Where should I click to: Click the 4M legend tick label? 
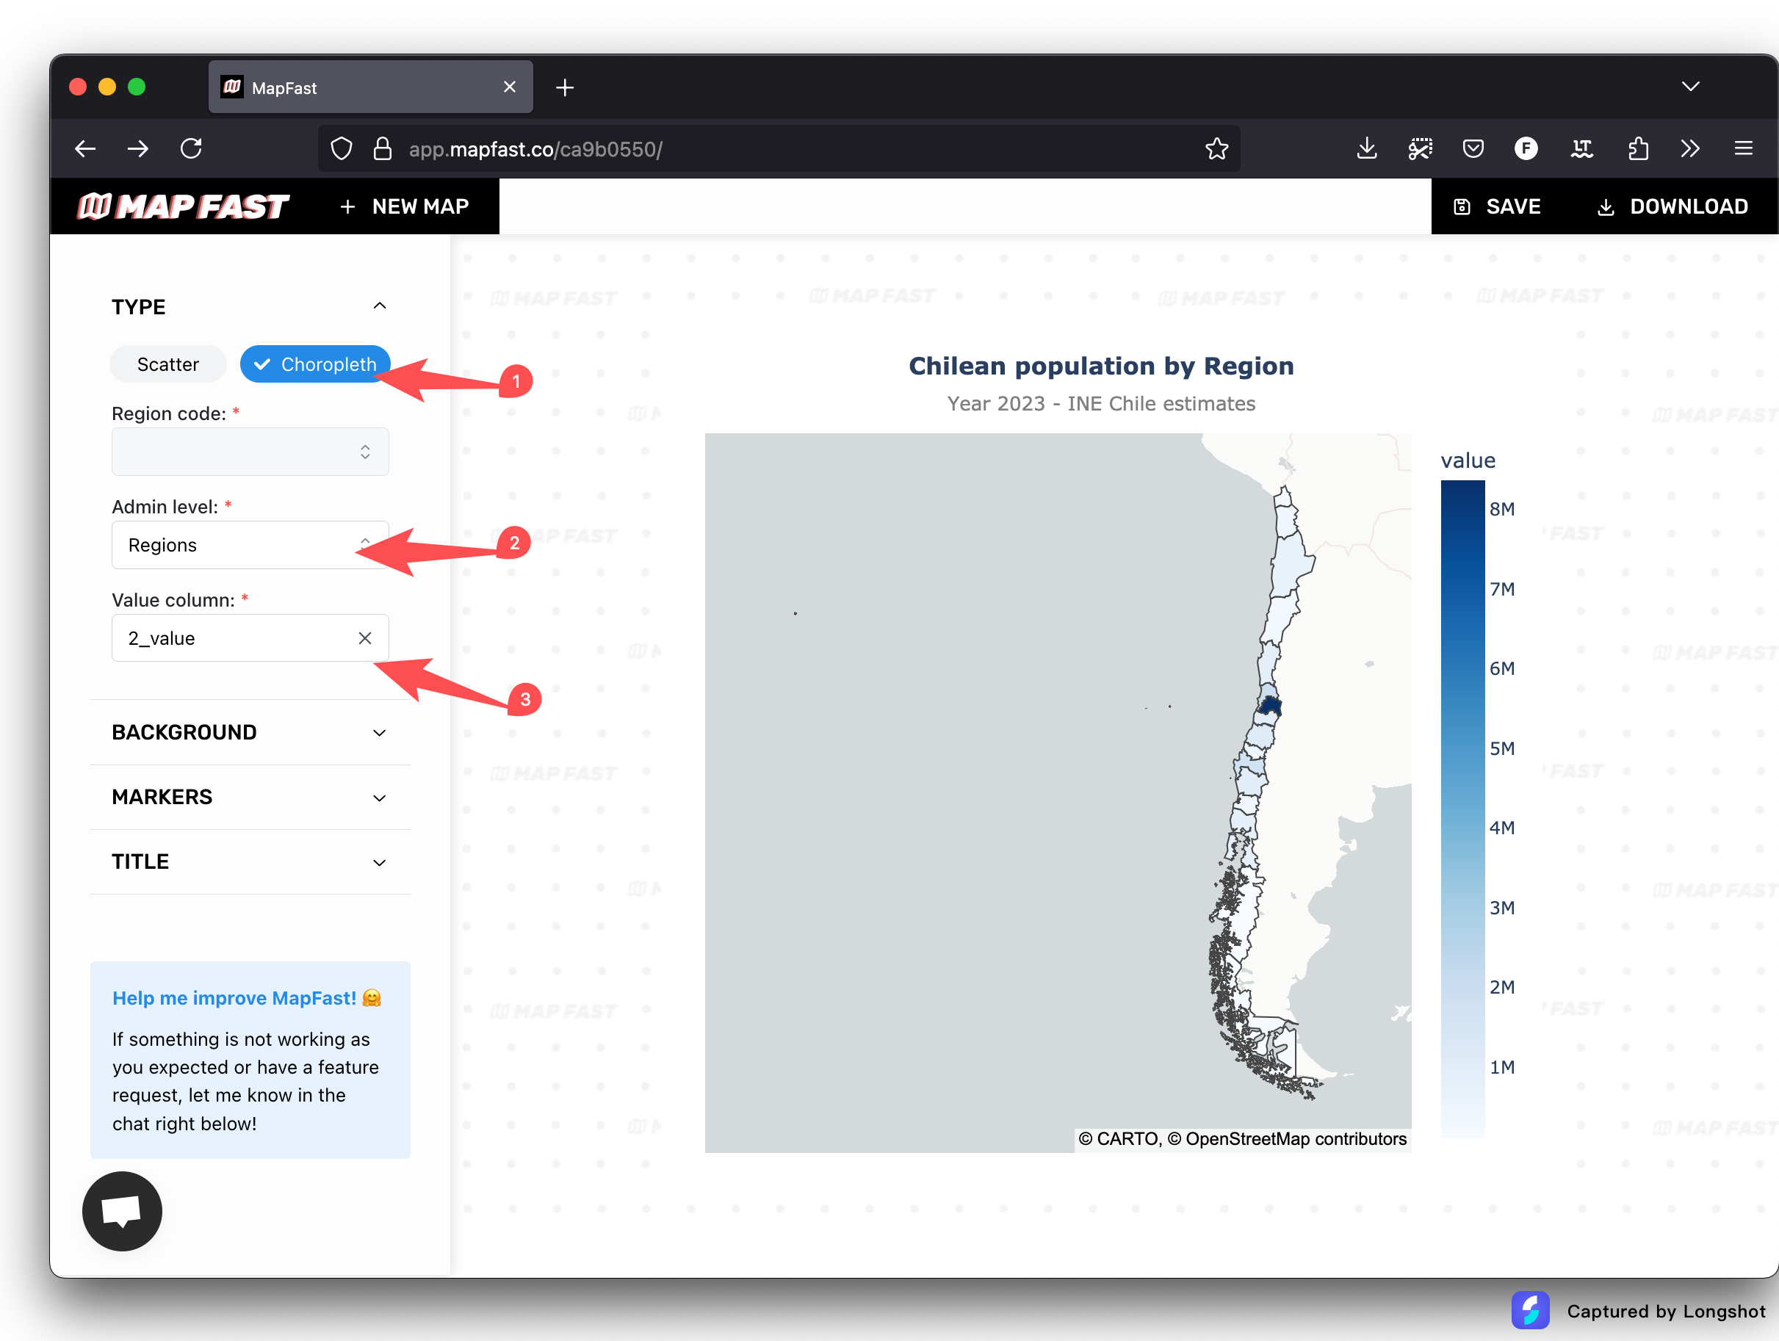point(1502,827)
